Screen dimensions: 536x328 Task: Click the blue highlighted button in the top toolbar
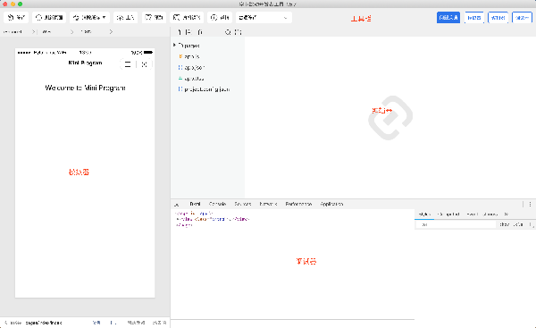(x=448, y=18)
